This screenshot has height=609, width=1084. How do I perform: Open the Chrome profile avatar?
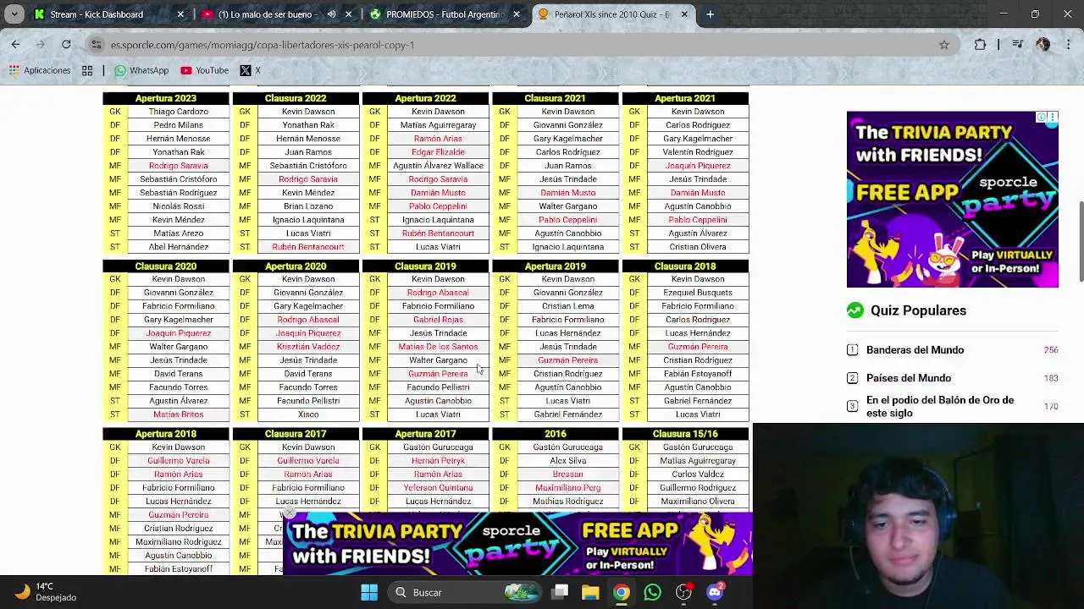[1043, 45]
